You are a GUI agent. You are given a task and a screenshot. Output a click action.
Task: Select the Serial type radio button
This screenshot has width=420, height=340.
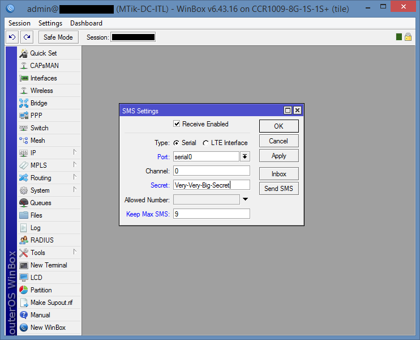tap(176, 143)
